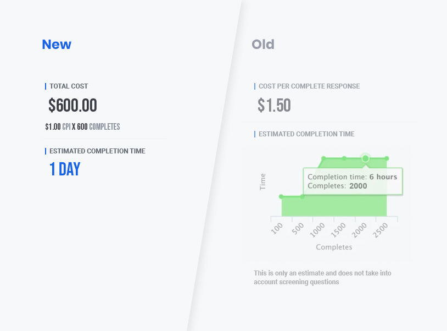The width and height of the screenshot is (447, 331).
Task: Click the Total Cost label
Action: (69, 86)
